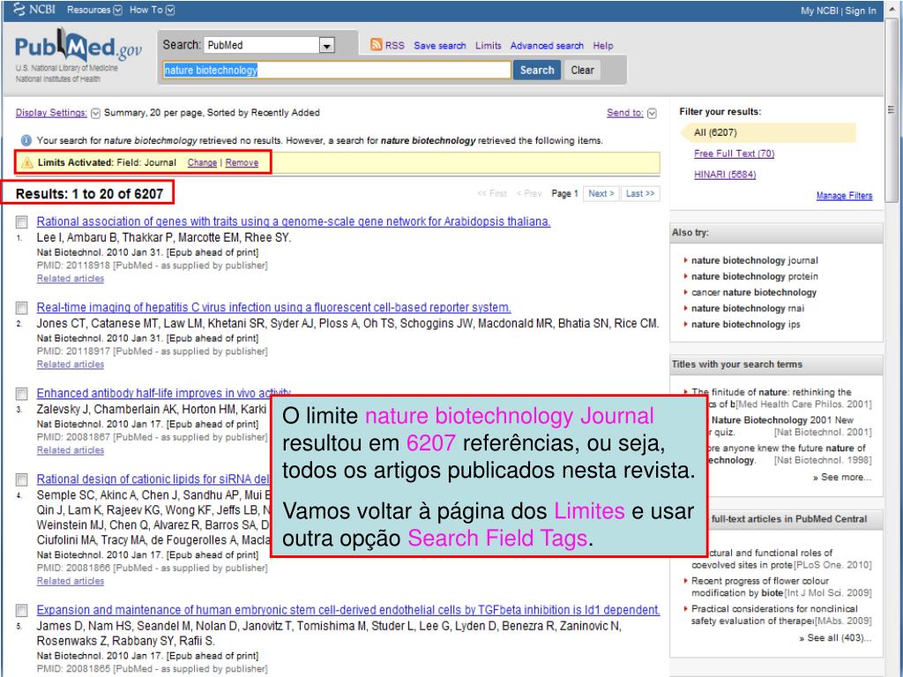Click the RSS link text
Screen dimensions: 903x677
point(394,46)
